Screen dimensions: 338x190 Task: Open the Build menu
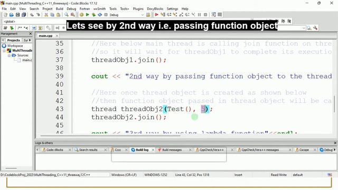pos(60,8)
